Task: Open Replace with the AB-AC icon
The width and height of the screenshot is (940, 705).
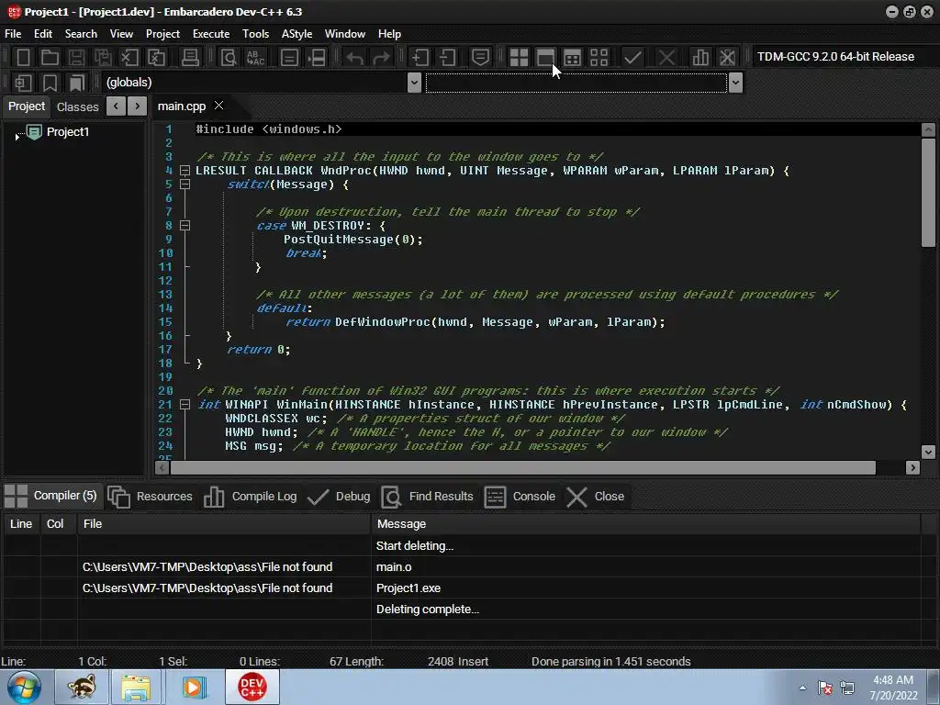Action: [x=255, y=58]
